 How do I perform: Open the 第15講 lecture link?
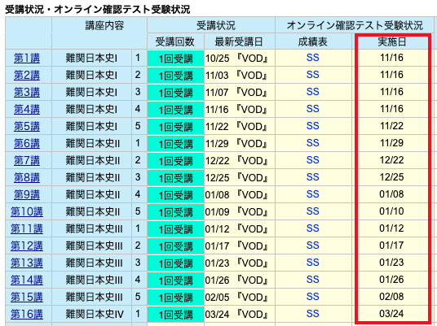[x=27, y=297]
